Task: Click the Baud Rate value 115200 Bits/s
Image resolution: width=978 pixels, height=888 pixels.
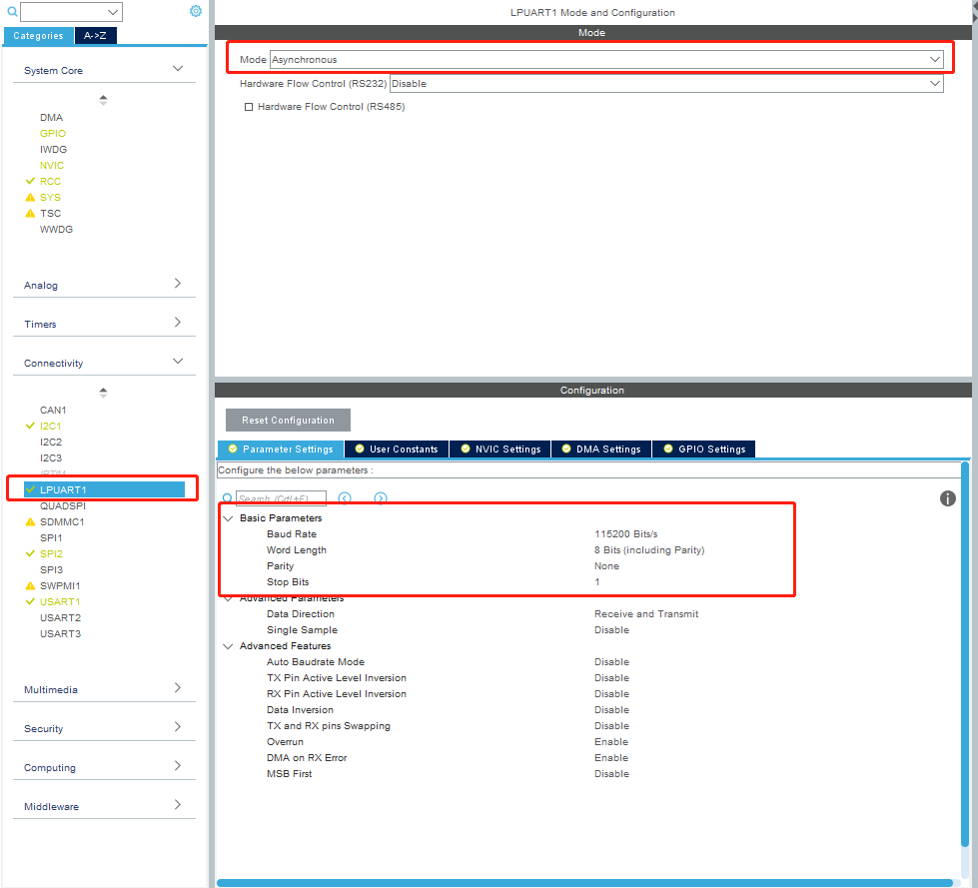Action: (625, 534)
